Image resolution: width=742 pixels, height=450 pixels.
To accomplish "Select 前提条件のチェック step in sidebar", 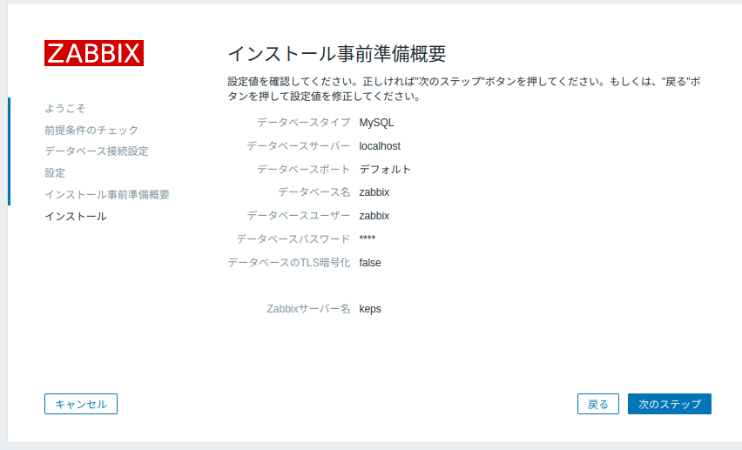I will 91,130.
